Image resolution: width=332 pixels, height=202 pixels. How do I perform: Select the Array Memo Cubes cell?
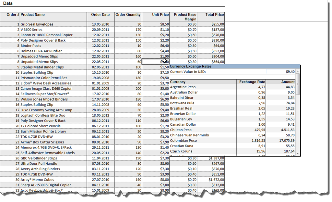(53, 180)
